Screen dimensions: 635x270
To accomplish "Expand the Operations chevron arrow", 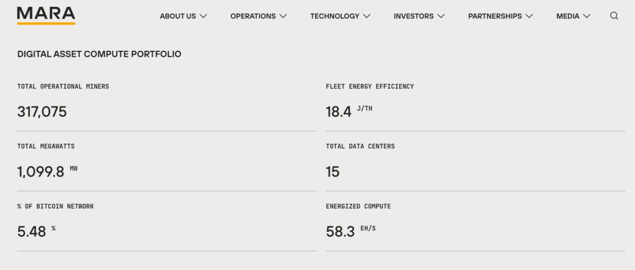I will tap(283, 16).
